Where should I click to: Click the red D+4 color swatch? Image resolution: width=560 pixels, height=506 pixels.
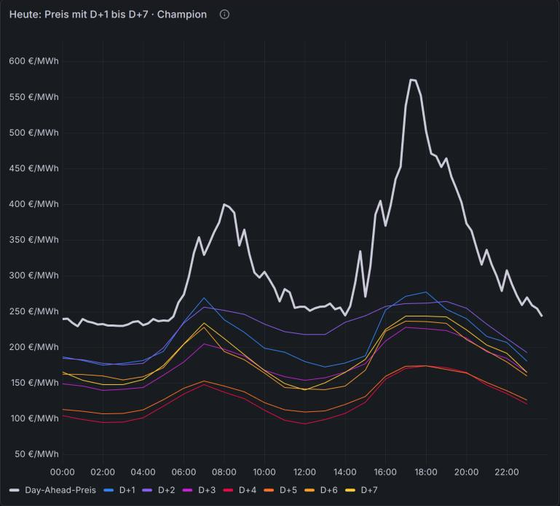[228, 490]
